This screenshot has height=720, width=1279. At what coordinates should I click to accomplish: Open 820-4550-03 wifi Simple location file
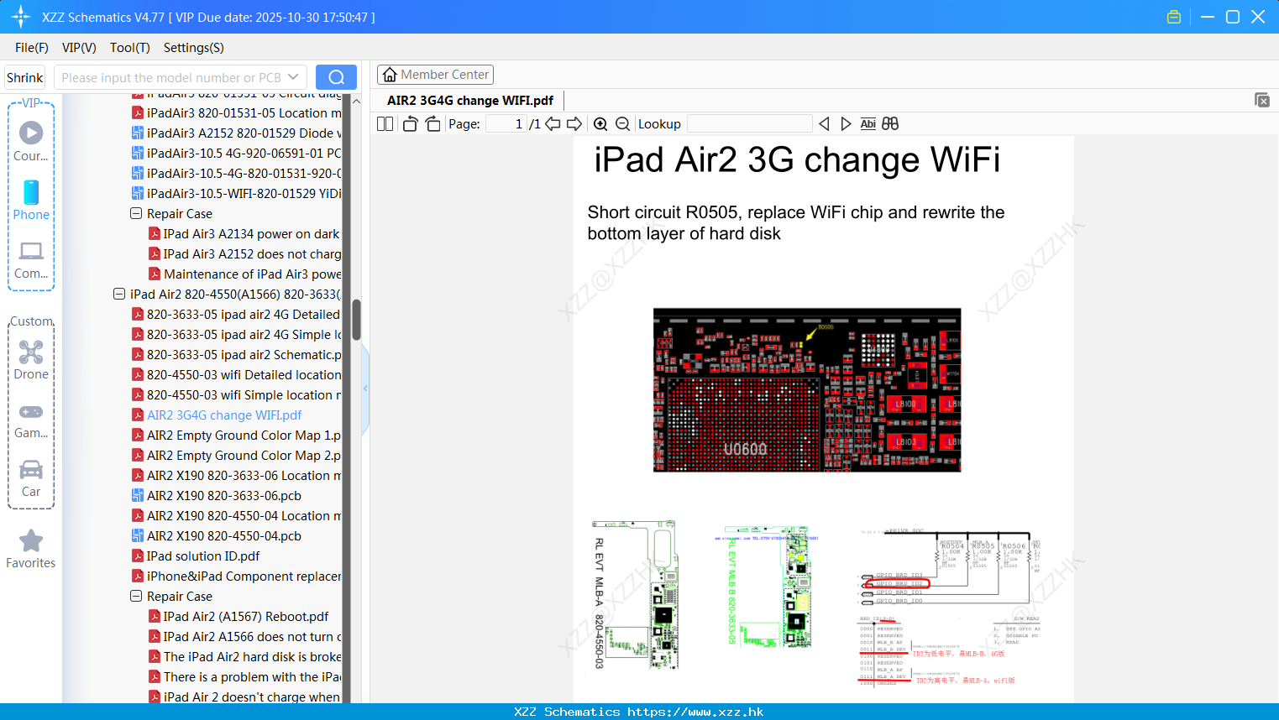point(237,395)
